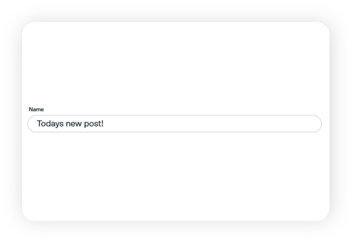Click blank card area below the Name field

[x=174, y=180]
